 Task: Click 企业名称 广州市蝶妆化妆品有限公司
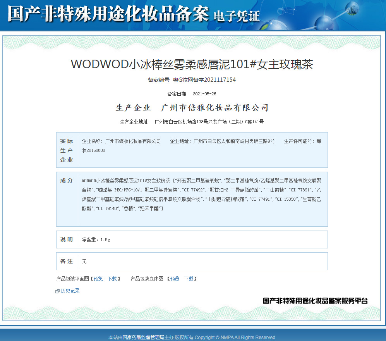[x=121, y=141]
